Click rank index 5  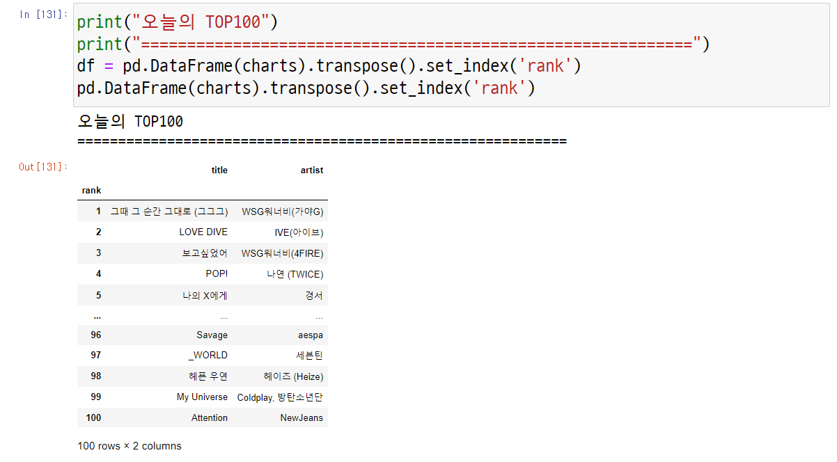coord(98,295)
